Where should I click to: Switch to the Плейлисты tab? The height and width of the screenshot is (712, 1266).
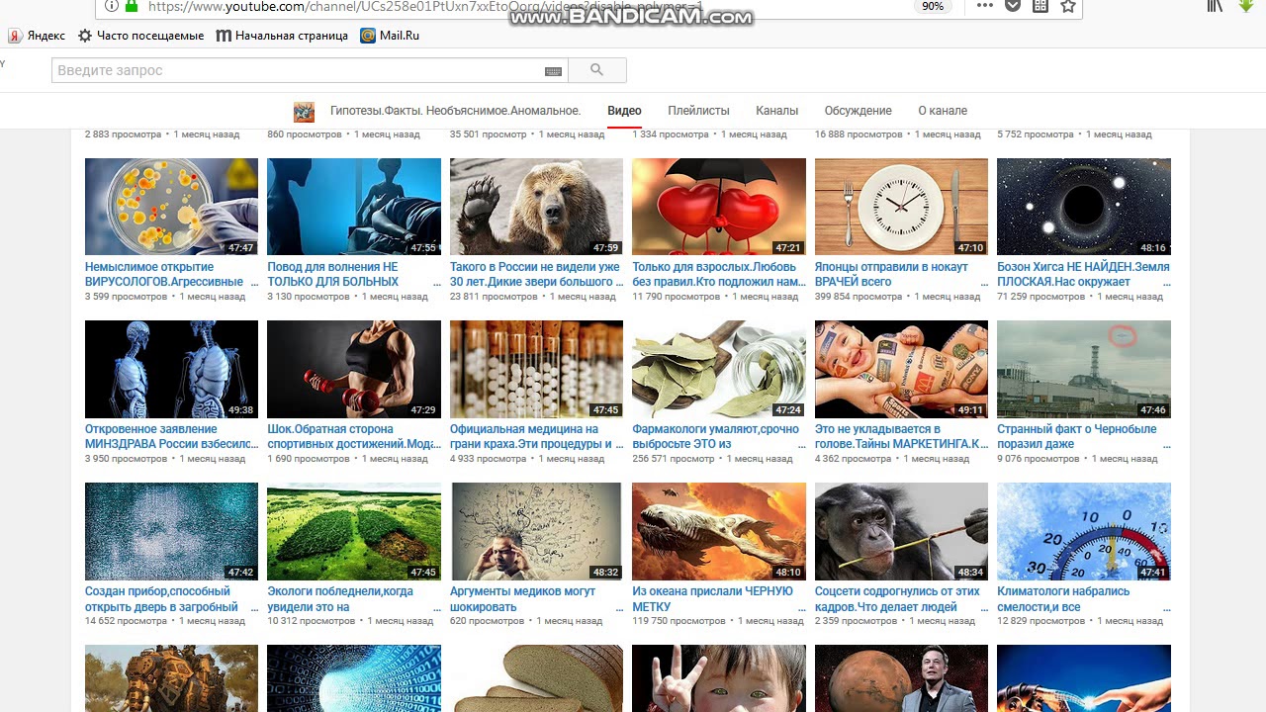point(698,111)
